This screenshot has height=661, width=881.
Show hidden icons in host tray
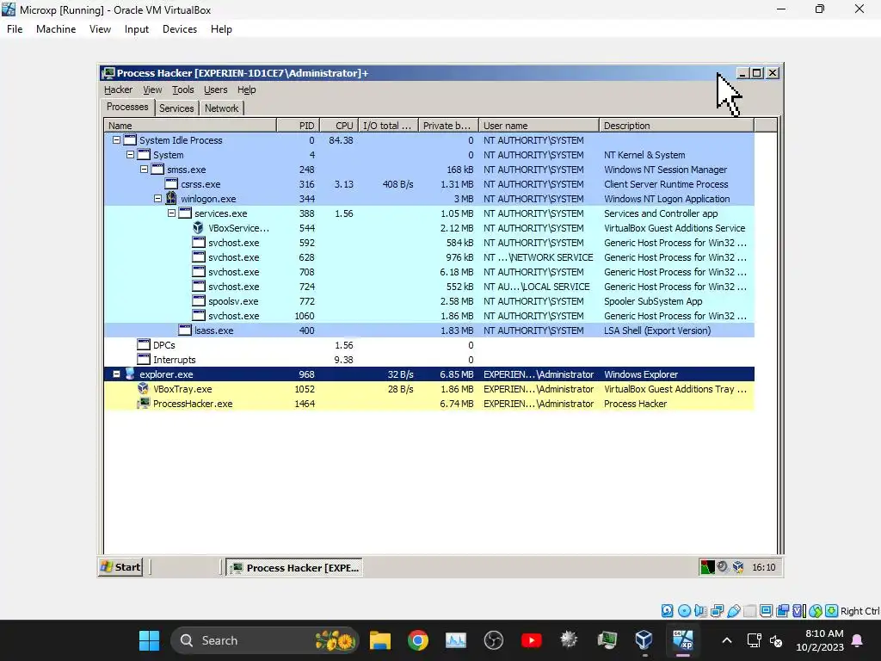point(726,640)
